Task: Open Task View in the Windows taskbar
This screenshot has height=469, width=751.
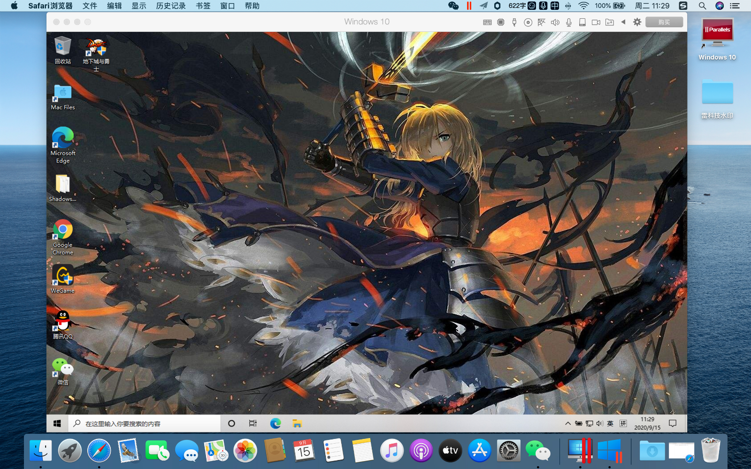Action: (253, 424)
